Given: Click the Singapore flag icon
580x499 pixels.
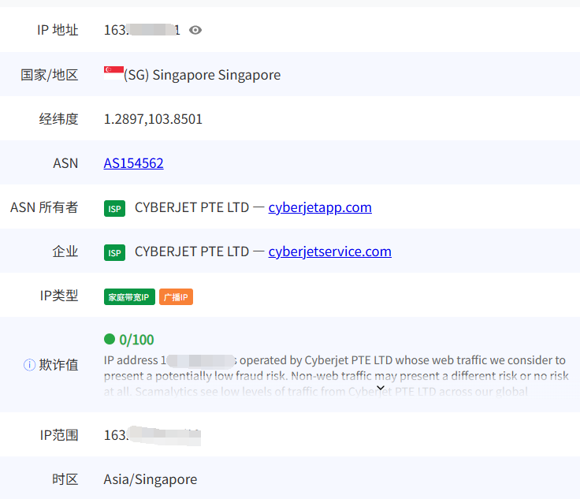Looking at the screenshot, I should pos(113,73).
